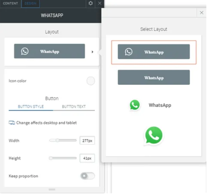The width and height of the screenshot is (207, 194).
Task: Click the panel bottom resize handle
Action: tap(52, 190)
